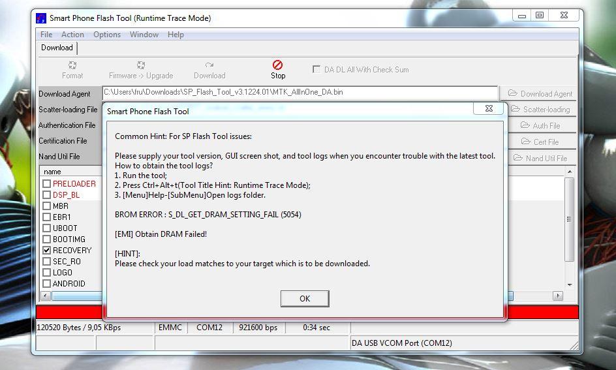Click the vertical scrollbar thumb
This screenshot has width=616, height=370.
pyautogui.click(x=569, y=219)
